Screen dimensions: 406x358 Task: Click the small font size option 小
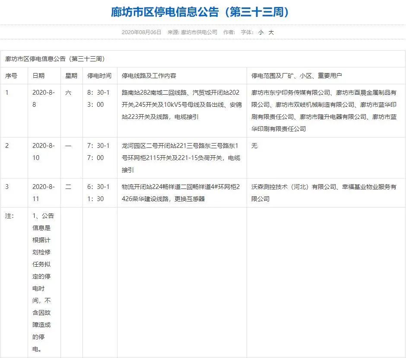(x=261, y=32)
